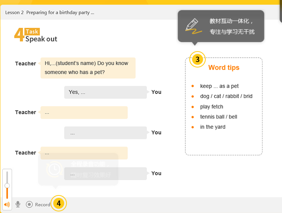282x213 pixels.
Task: Select the 'in the yard' tip
Action: [213, 127]
